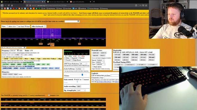Open the DarkMode bookmark
Image resolution: width=197 pixels, height=110 pixels.
pos(82,9)
